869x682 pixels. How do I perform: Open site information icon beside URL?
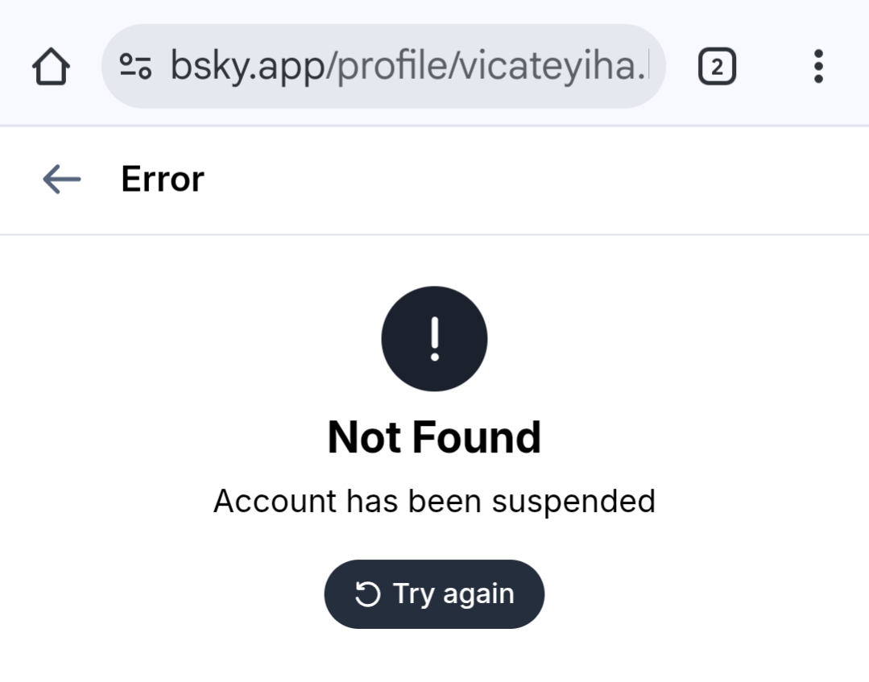(x=135, y=66)
